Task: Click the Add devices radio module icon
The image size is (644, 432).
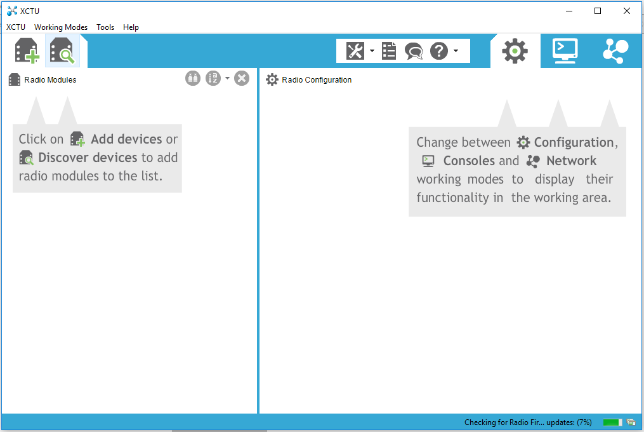Action: pos(27,51)
